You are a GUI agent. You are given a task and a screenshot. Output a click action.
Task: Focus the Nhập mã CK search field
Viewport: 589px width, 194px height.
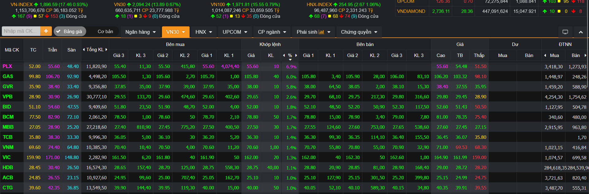coord(20,31)
